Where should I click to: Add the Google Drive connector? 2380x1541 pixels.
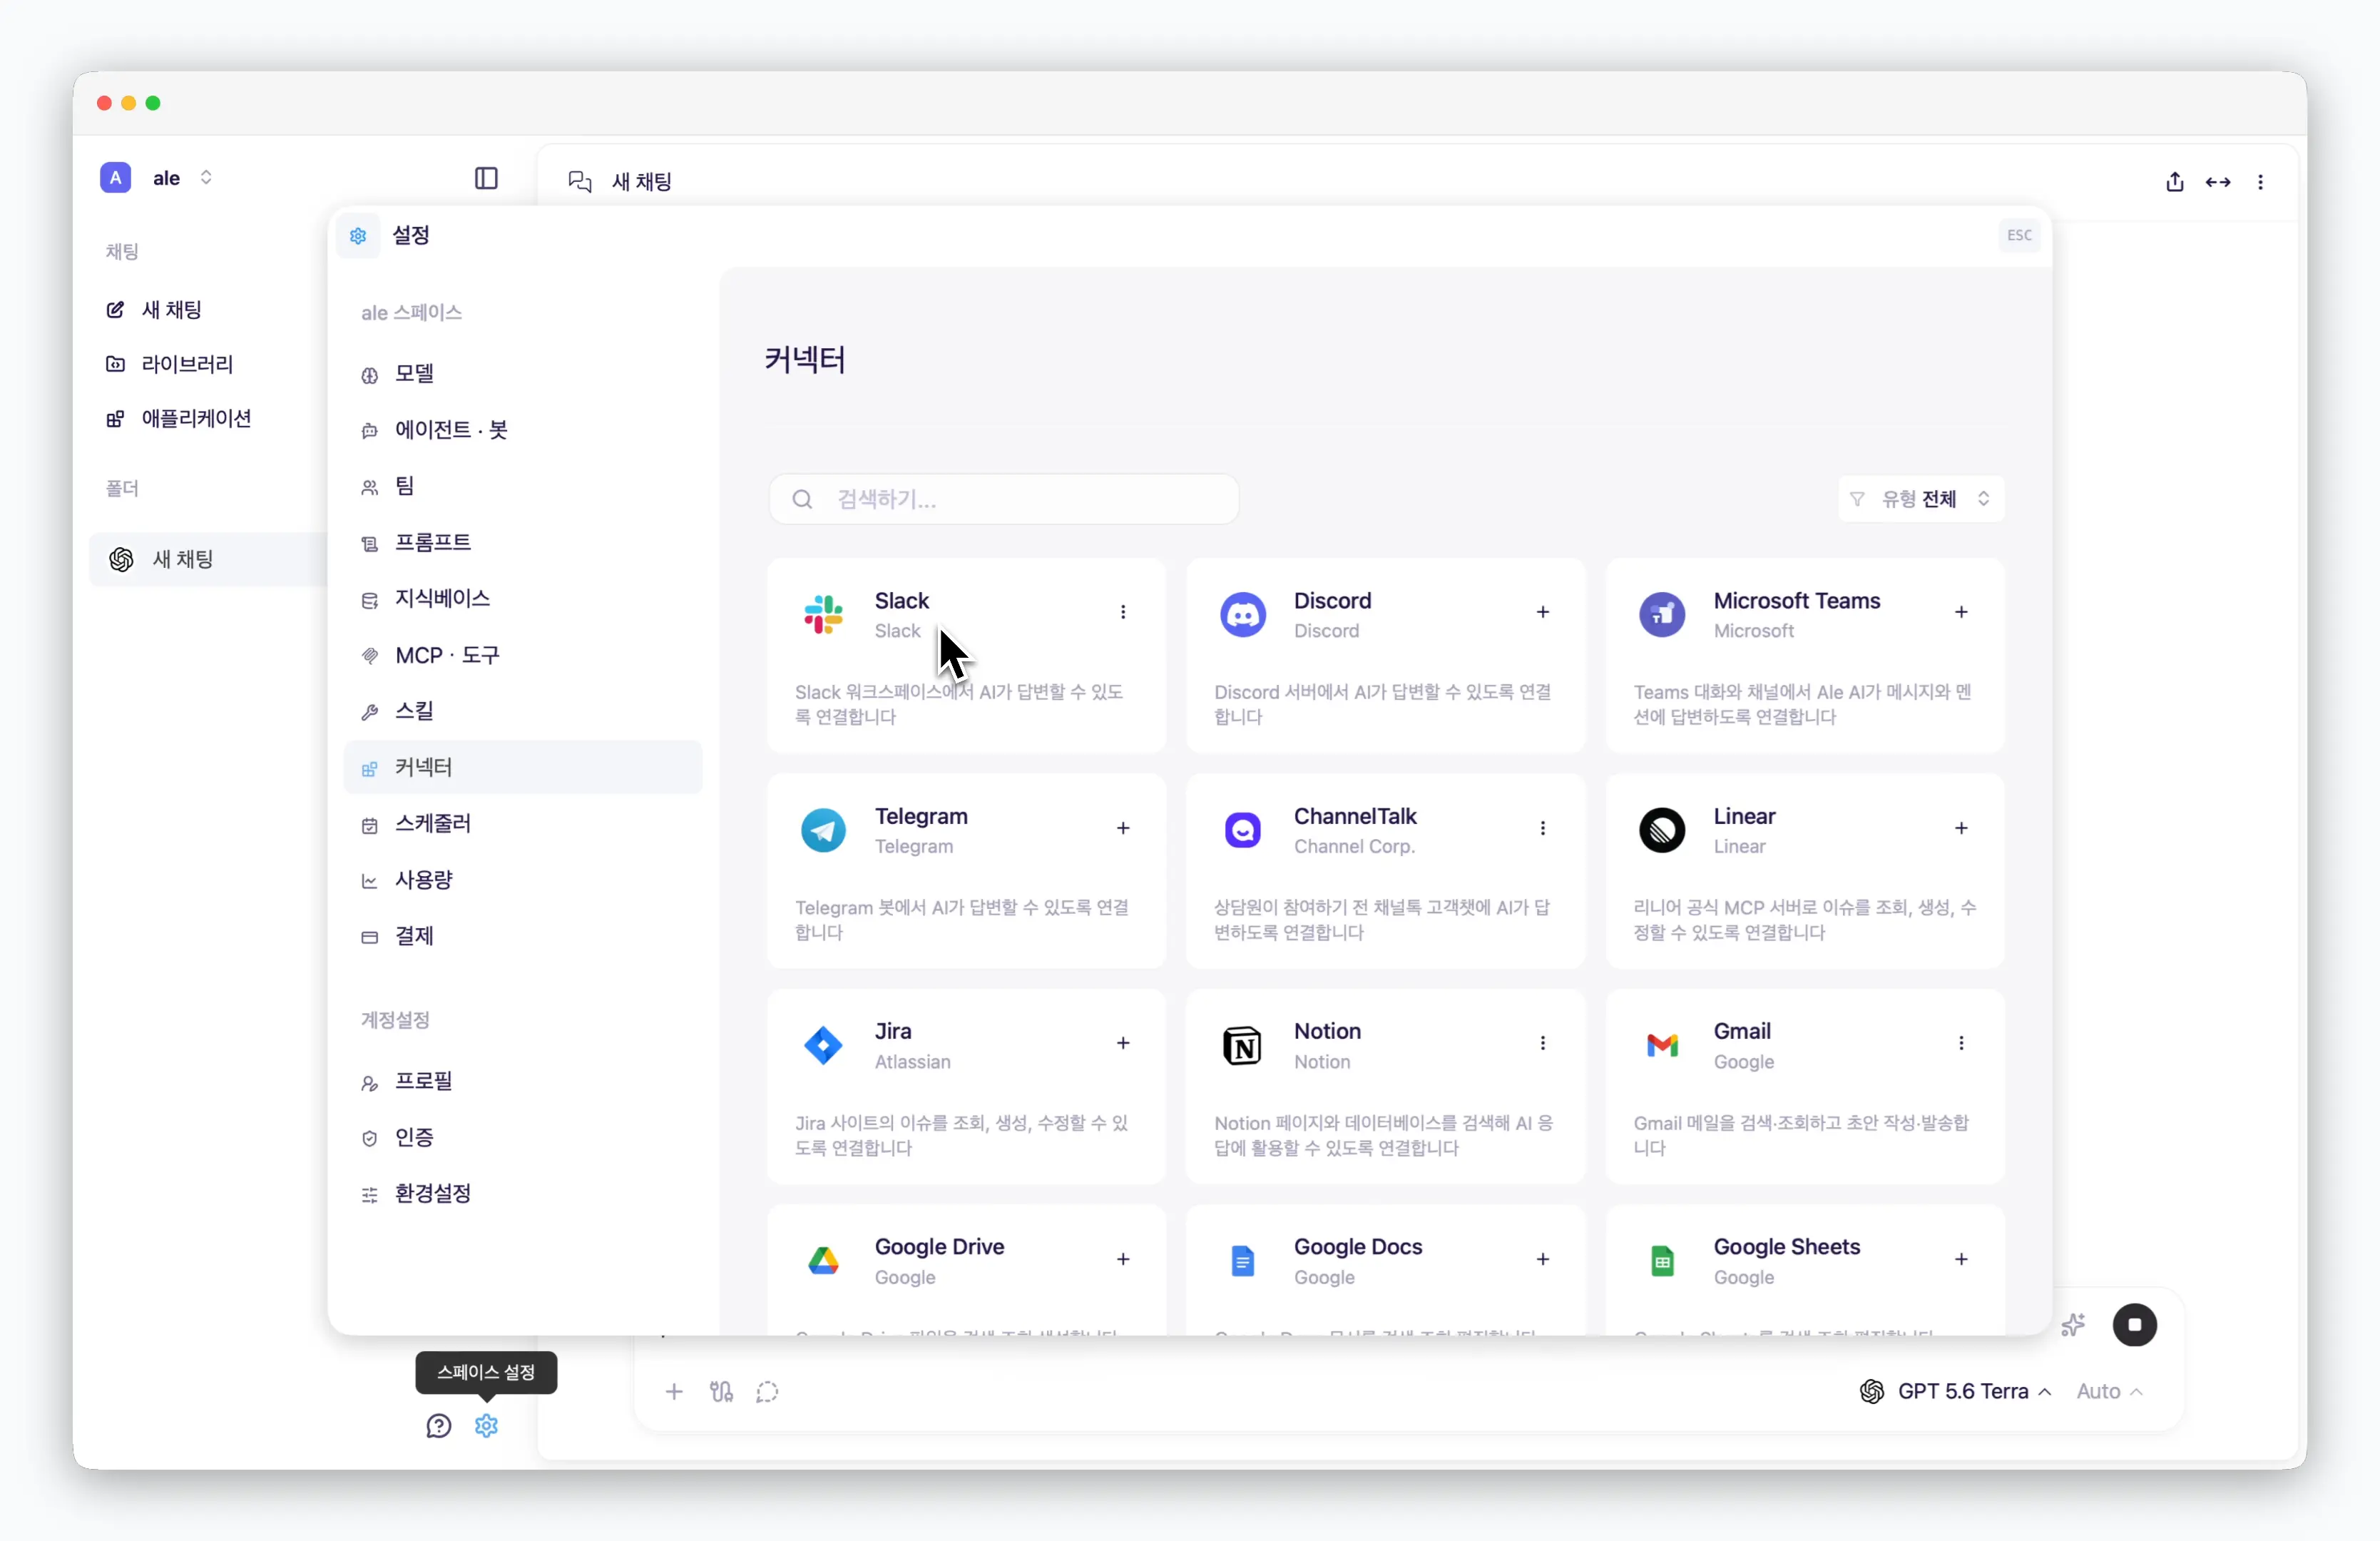click(x=1123, y=1259)
